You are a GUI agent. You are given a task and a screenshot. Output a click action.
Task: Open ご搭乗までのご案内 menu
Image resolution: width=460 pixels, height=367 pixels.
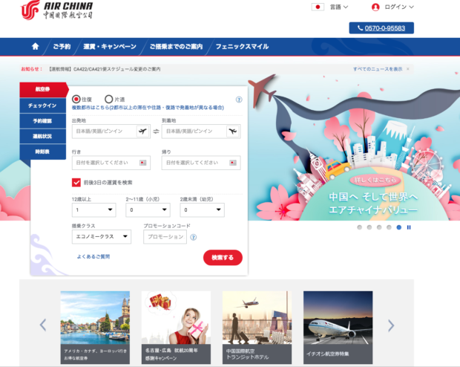pyautogui.click(x=176, y=46)
